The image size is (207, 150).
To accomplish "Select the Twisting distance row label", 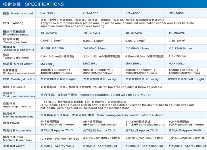I will click(x=16, y=56).
